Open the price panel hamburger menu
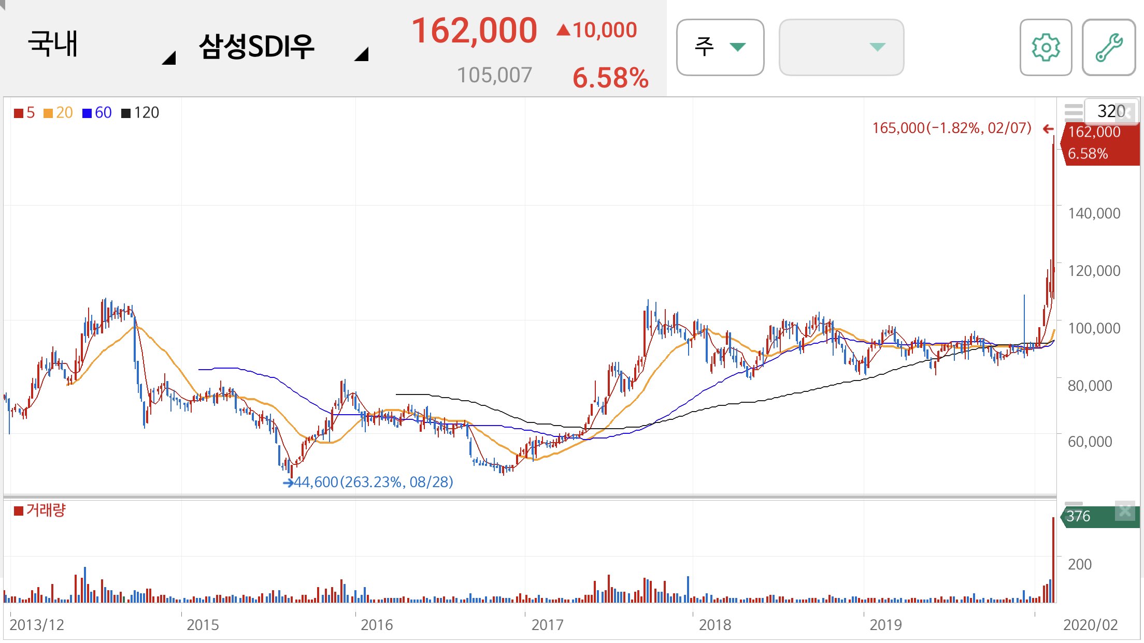 click(x=1074, y=112)
